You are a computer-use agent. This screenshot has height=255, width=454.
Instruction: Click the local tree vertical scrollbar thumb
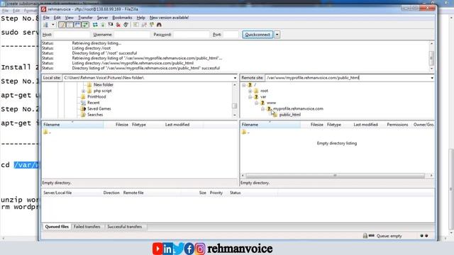tap(235, 106)
